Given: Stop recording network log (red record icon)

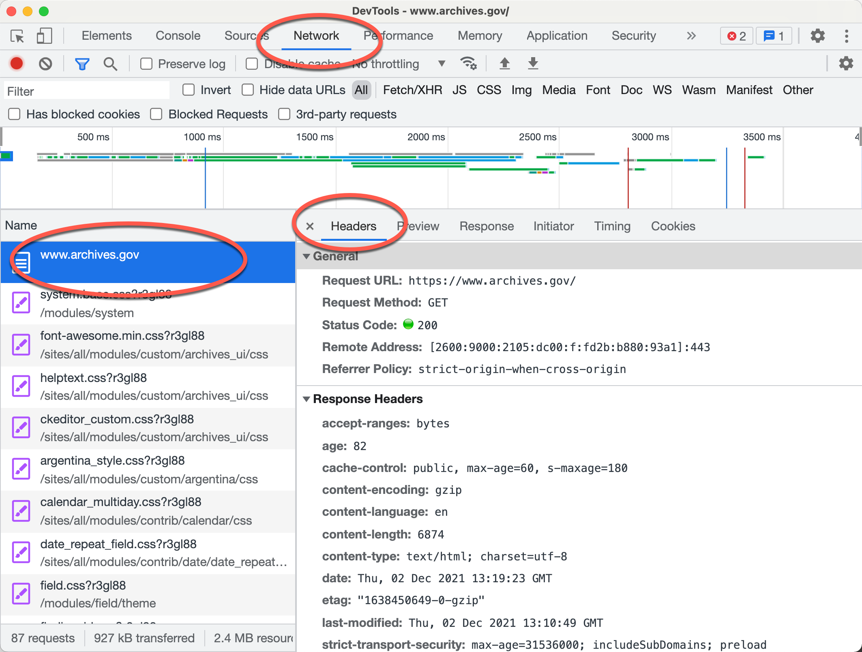Looking at the screenshot, I should (16, 64).
